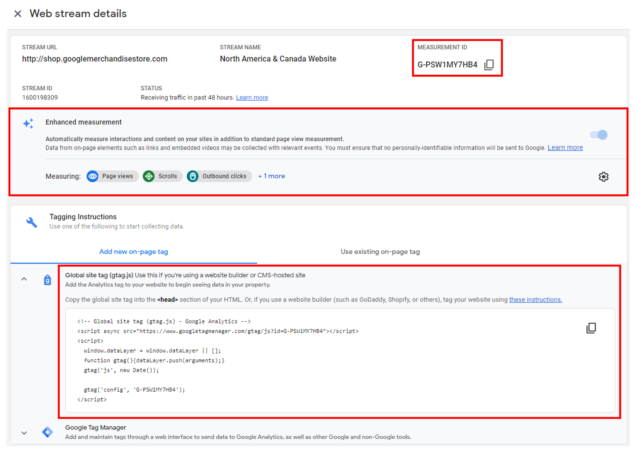Select the Measurement ID G-PSW1MY7HB4 text
636x451 pixels.
pyautogui.click(x=447, y=65)
